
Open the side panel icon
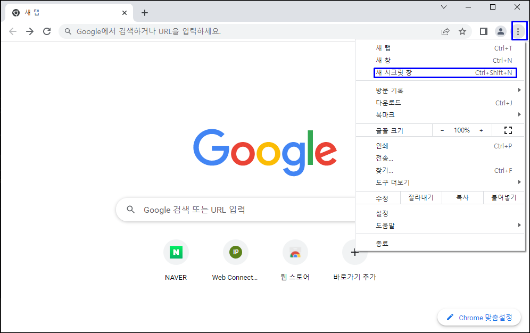coord(484,31)
